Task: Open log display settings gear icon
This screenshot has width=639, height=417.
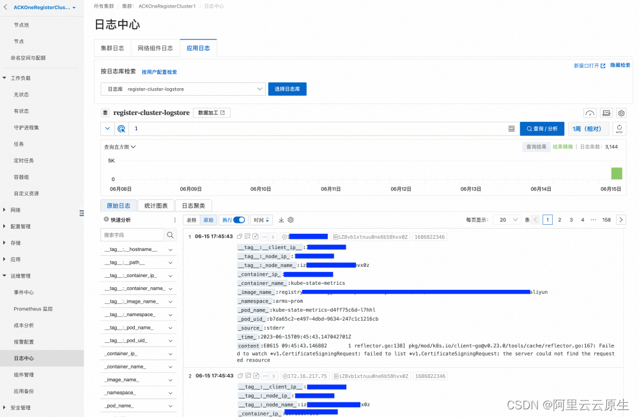Action: pos(291,220)
